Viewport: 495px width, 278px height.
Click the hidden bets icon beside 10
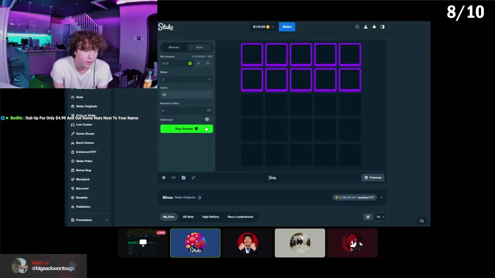[x=368, y=217]
